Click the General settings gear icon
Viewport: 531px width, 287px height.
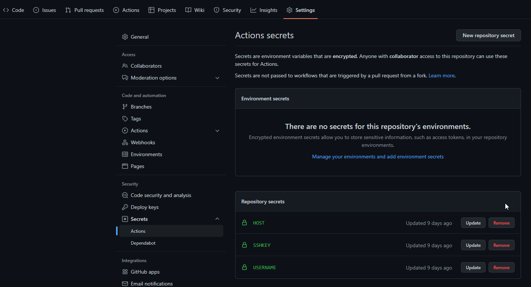click(125, 37)
